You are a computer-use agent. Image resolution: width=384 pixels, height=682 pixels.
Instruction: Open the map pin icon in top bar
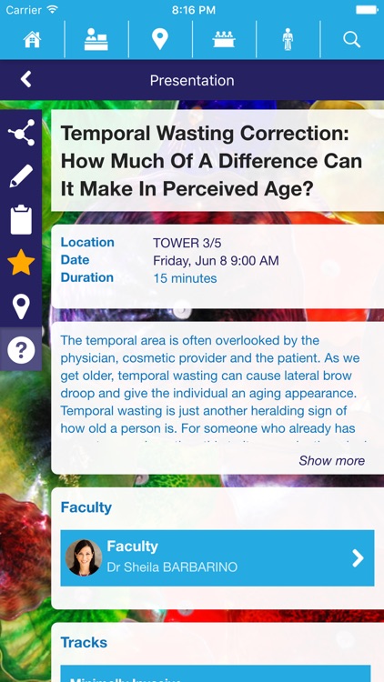click(x=160, y=40)
